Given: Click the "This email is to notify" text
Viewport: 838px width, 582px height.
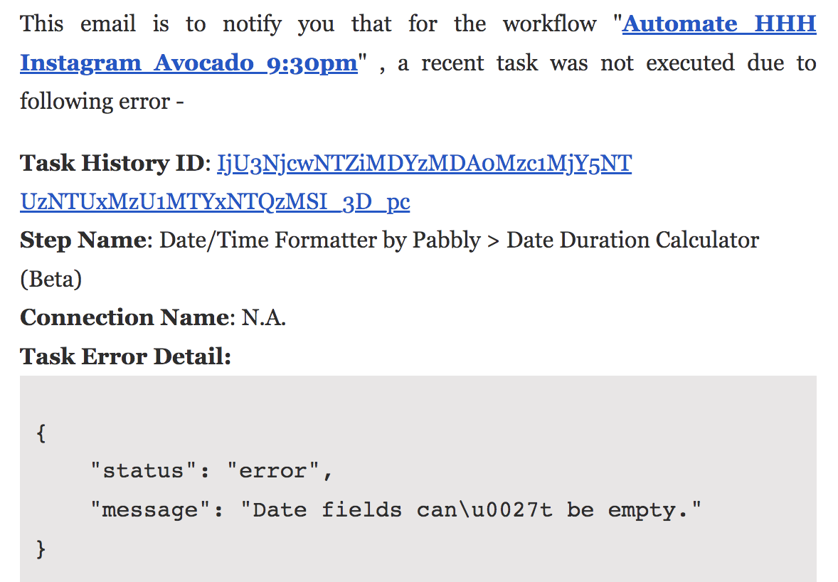Looking at the screenshot, I should 151,25.
